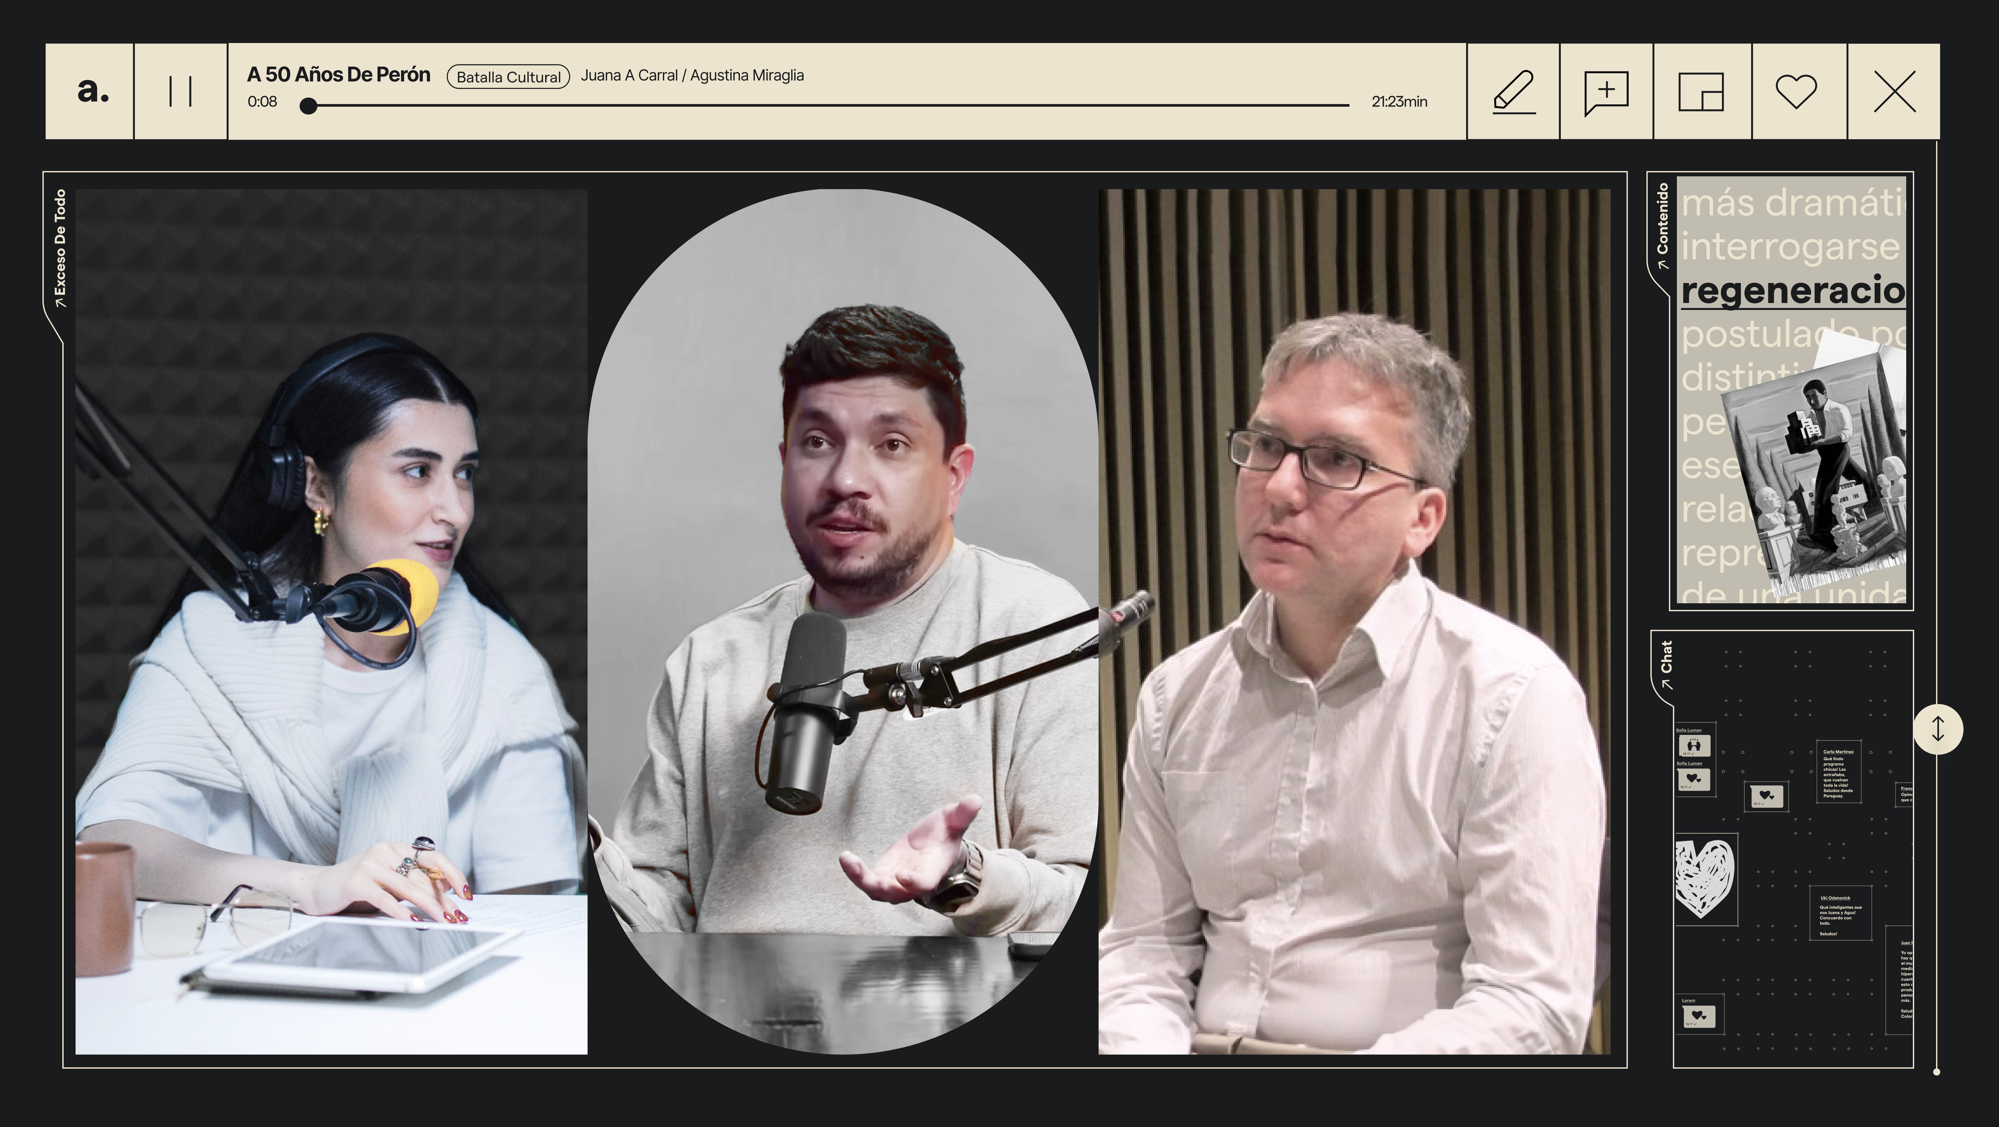This screenshot has width=1999, height=1127.
Task: Close the player with the X icon
Action: (1894, 91)
